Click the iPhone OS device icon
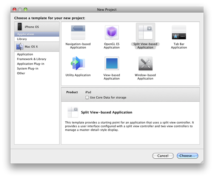214x178 pixels. 20,27
